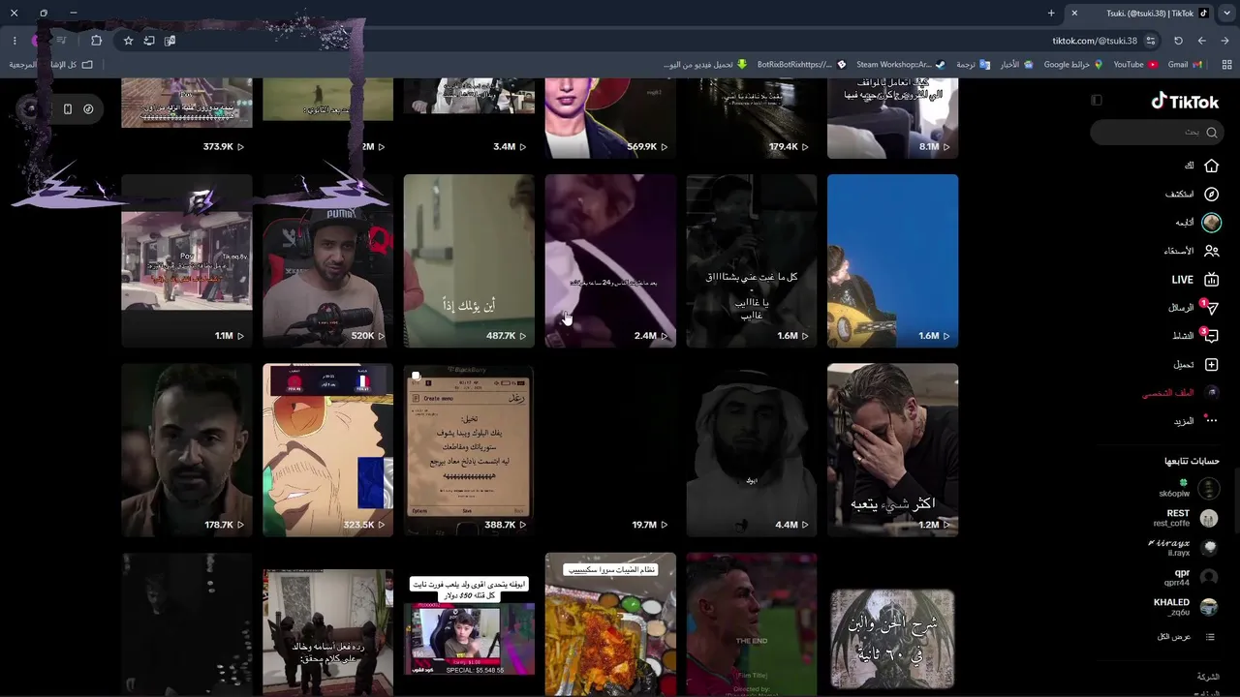Open the Chrome extensions puzzle icon

click(x=96, y=41)
